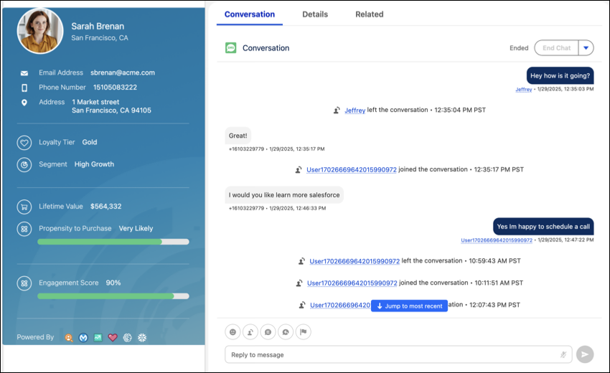The width and height of the screenshot is (610, 373).
Task: Open User link in 10:11:51 AM joined event
Action: tap(352, 283)
